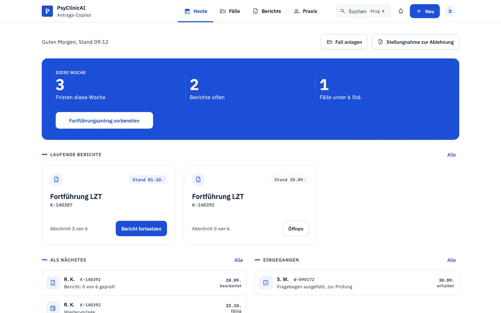501x313 pixels.
Task: Open the Praxis tab
Action: click(306, 11)
